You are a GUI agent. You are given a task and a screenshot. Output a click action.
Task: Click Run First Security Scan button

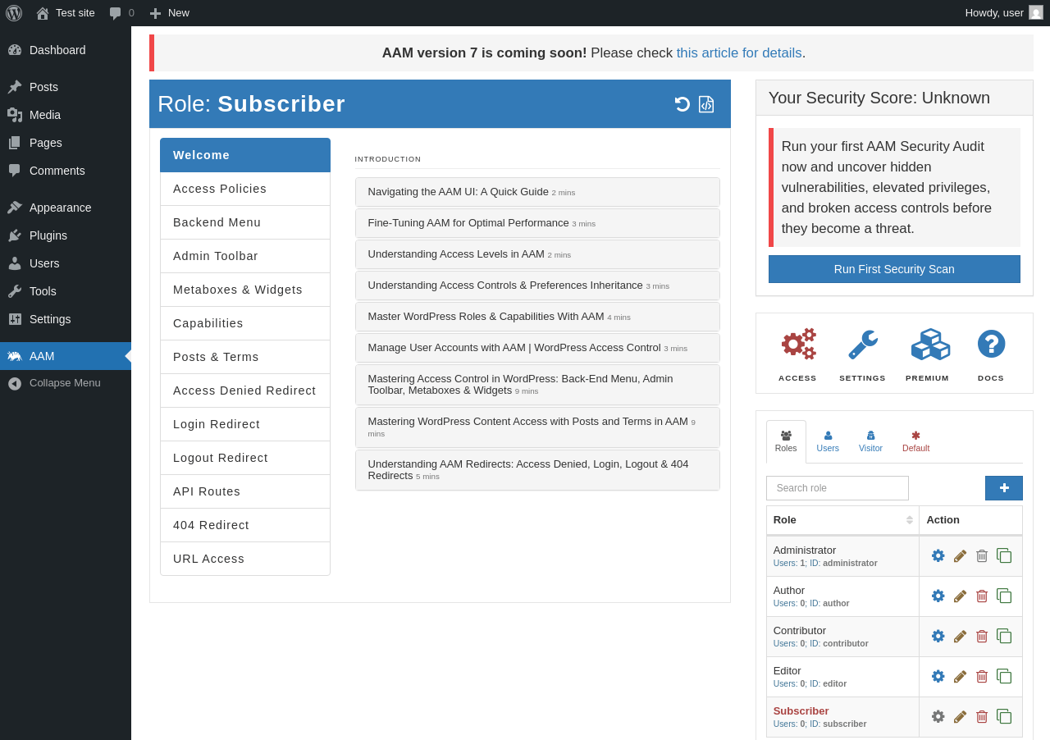click(x=894, y=269)
